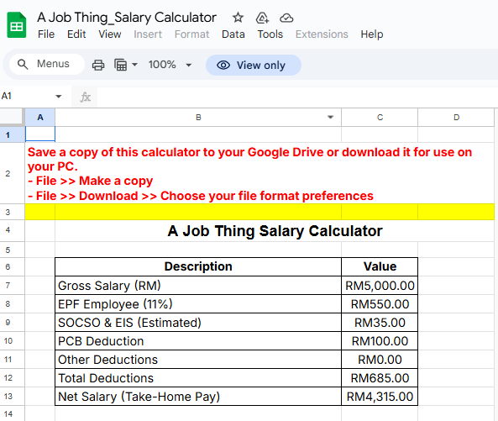Click the Google Sheets home icon
Viewport: 498px width, 421px height.
17,24
